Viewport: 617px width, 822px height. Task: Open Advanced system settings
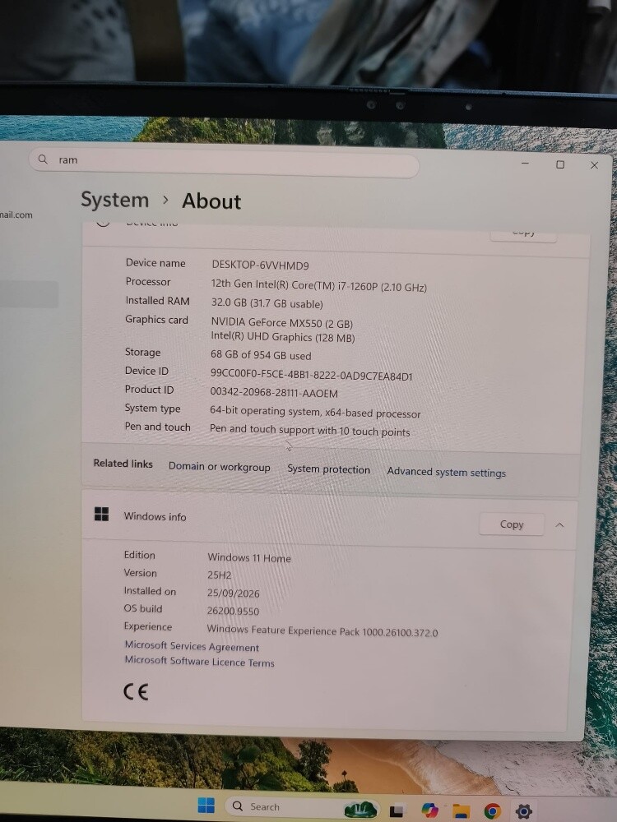coord(447,473)
